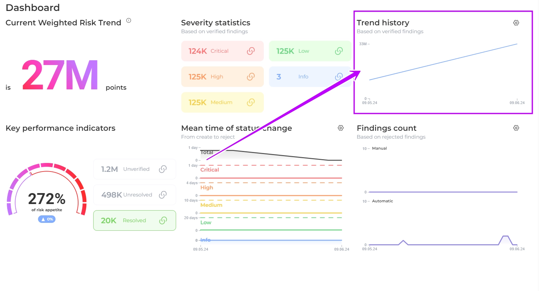Click link icon on High severity card
This screenshot has height=291, width=539.
(x=250, y=77)
